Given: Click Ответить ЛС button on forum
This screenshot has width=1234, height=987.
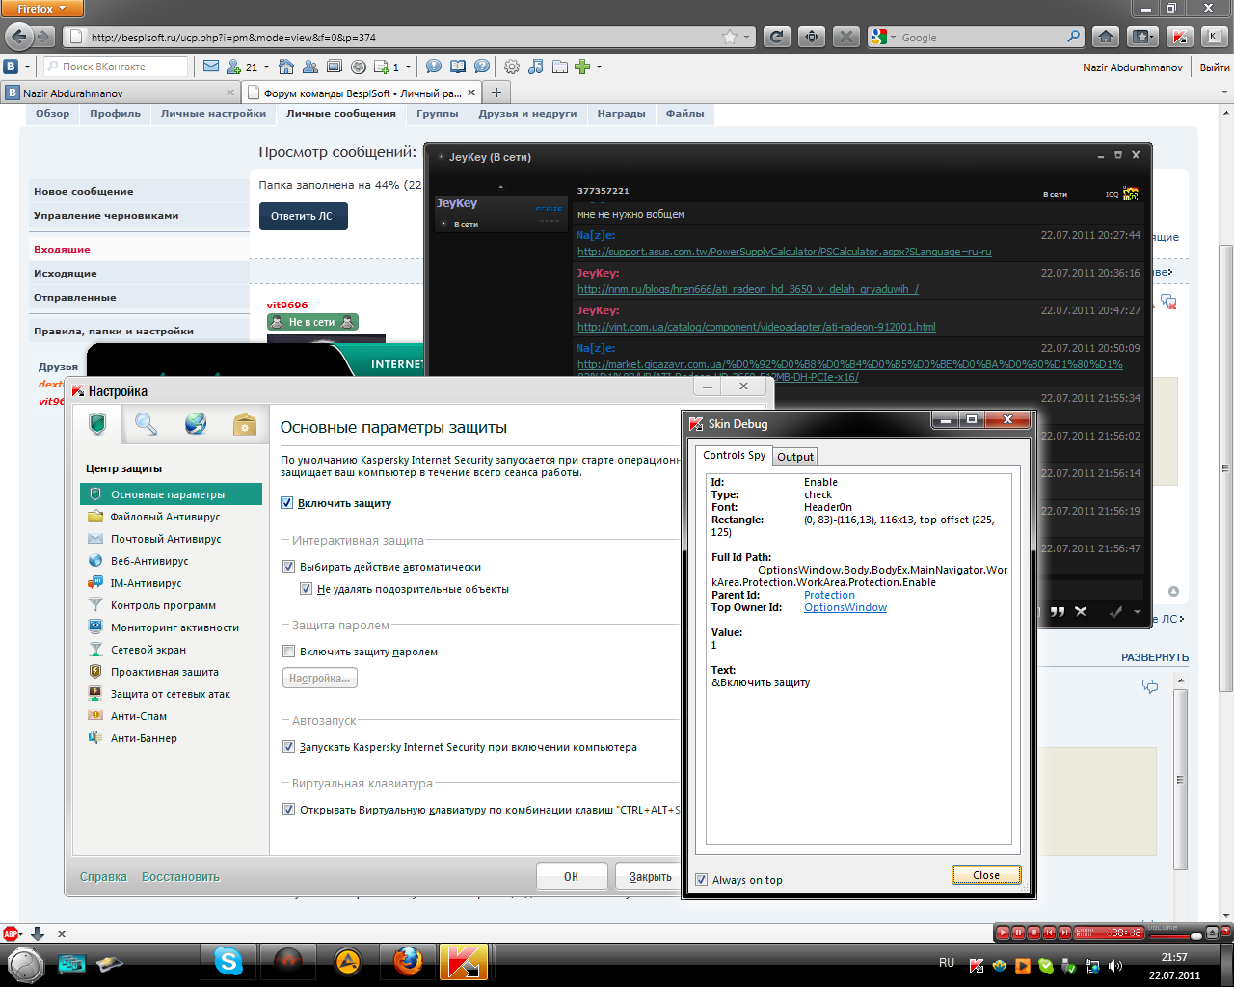Looking at the screenshot, I should pos(303,216).
